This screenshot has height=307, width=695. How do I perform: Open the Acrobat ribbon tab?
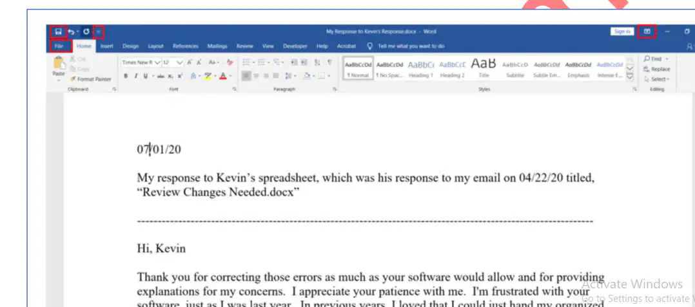[x=346, y=46]
